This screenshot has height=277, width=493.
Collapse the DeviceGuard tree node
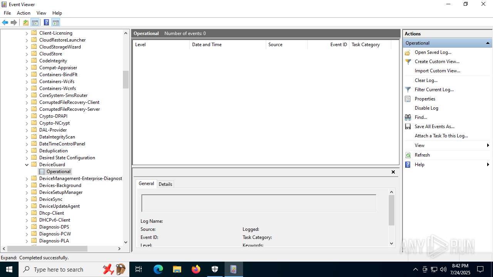pyautogui.click(x=27, y=165)
